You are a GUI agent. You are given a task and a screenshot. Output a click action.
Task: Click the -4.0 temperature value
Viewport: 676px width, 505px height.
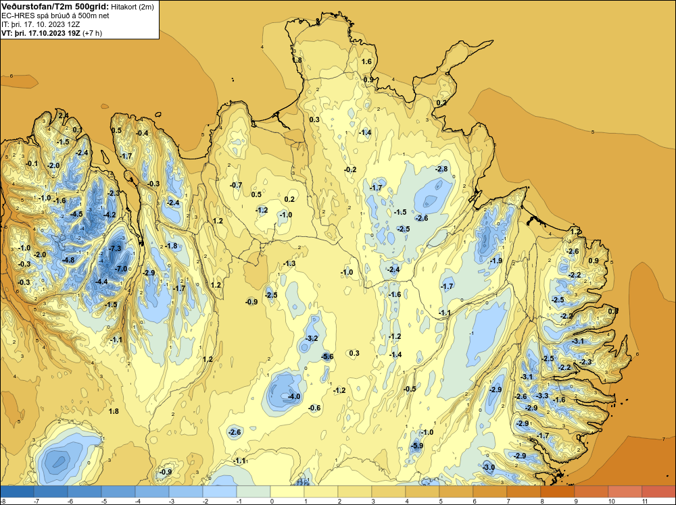pos(294,396)
